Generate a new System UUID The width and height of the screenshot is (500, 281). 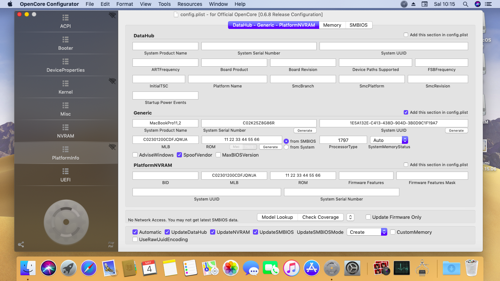456,130
